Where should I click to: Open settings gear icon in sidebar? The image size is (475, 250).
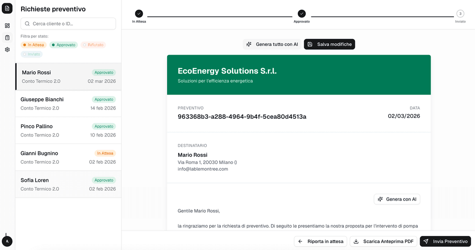click(7, 50)
